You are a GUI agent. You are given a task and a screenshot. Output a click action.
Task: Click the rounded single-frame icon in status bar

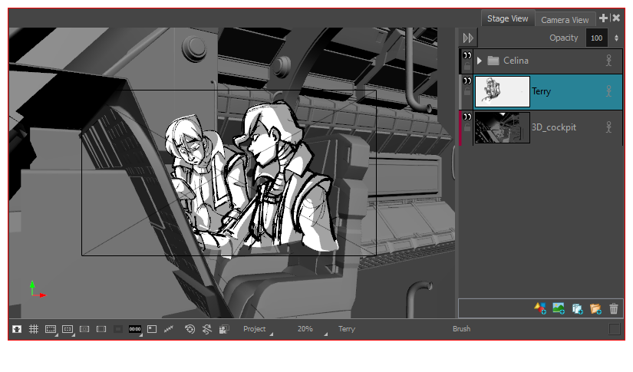click(101, 329)
